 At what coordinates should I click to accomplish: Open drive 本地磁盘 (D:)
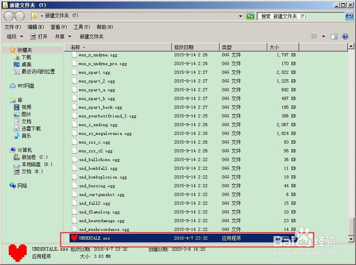pos(37,164)
